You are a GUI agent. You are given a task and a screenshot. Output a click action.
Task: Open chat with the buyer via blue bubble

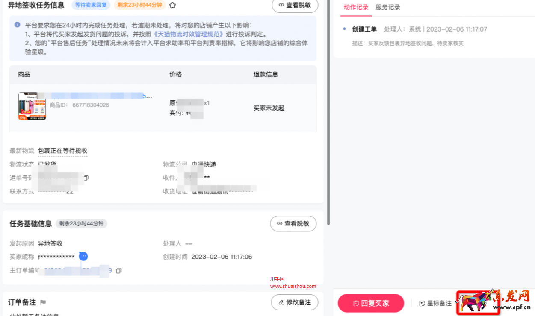coord(83,256)
